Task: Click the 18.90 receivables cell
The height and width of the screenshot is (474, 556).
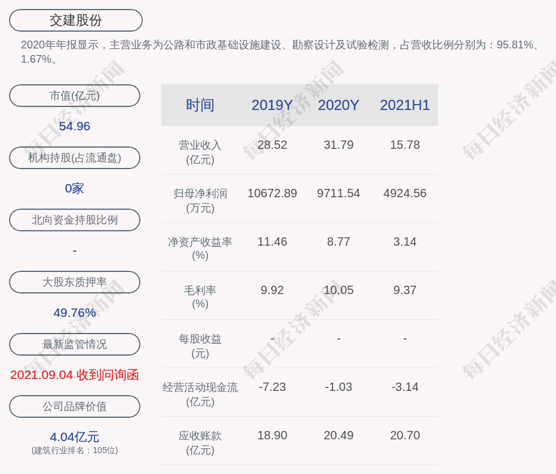Action: [x=272, y=435]
